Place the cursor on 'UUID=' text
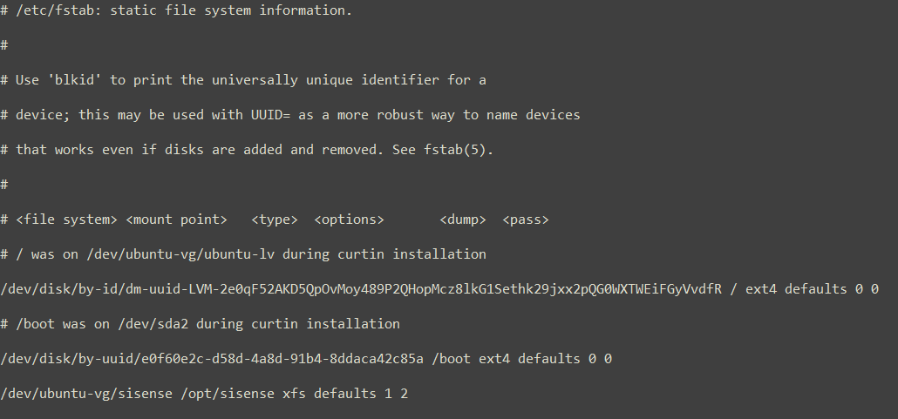This screenshot has height=419, width=898. pyautogui.click(x=270, y=114)
